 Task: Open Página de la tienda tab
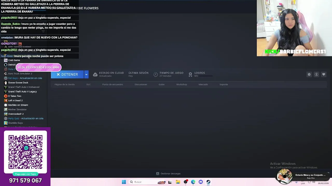[65, 84]
